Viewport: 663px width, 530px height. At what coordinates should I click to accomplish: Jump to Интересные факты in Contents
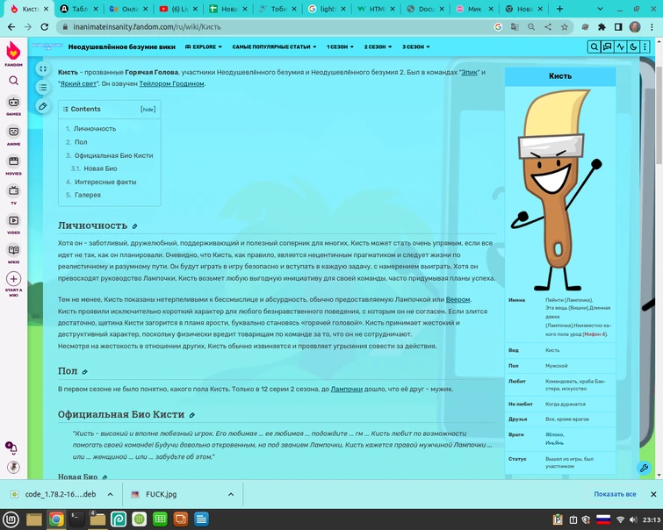[105, 183]
